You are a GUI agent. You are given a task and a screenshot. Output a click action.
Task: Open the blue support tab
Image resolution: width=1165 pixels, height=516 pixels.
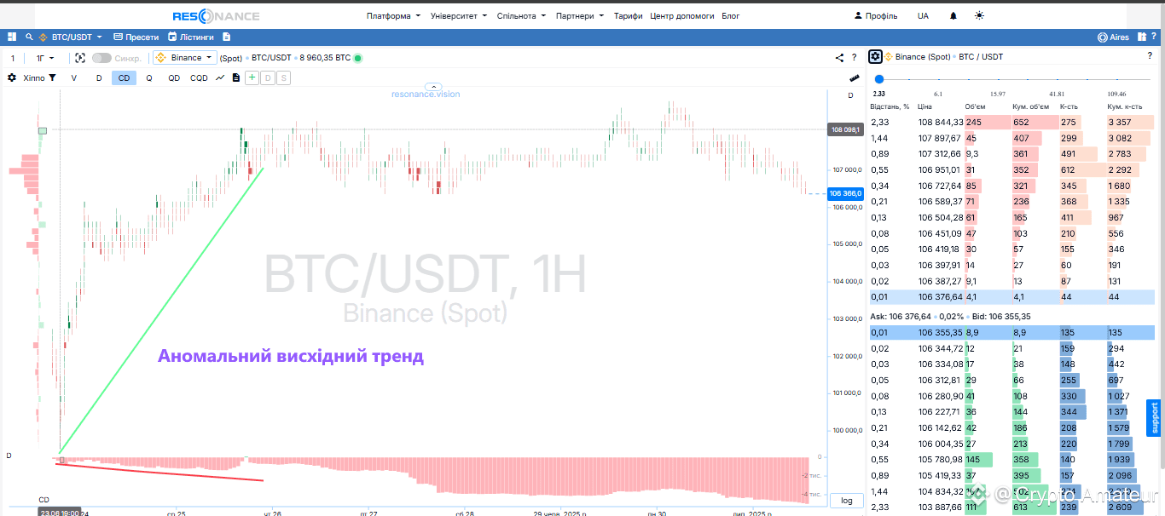(x=1156, y=418)
